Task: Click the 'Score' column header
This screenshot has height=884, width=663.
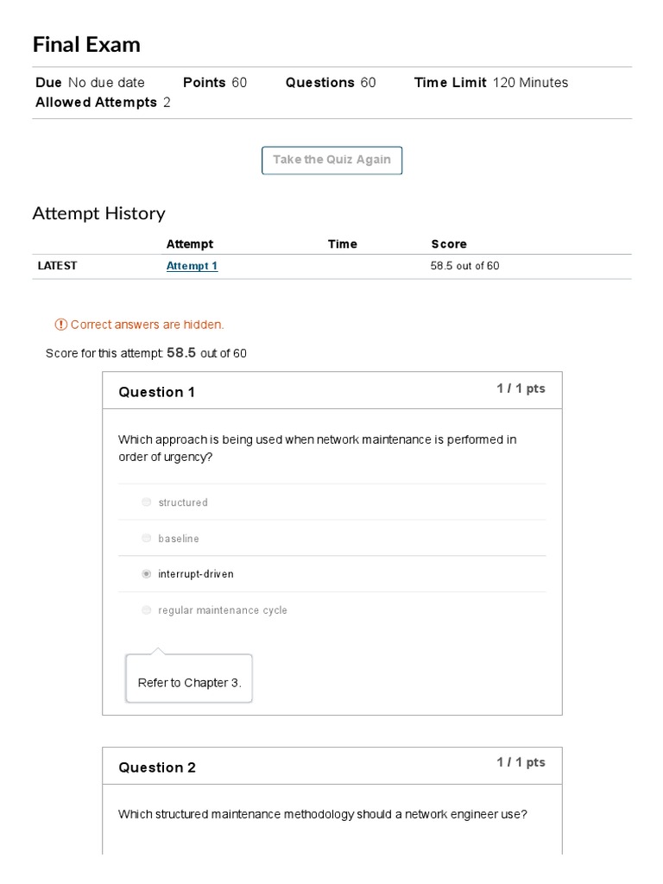Action: (x=449, y=244)
